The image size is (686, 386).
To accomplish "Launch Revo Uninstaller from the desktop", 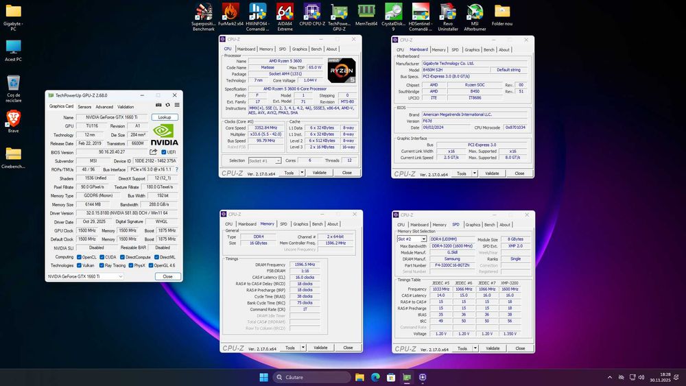I will tap(448, 17).
